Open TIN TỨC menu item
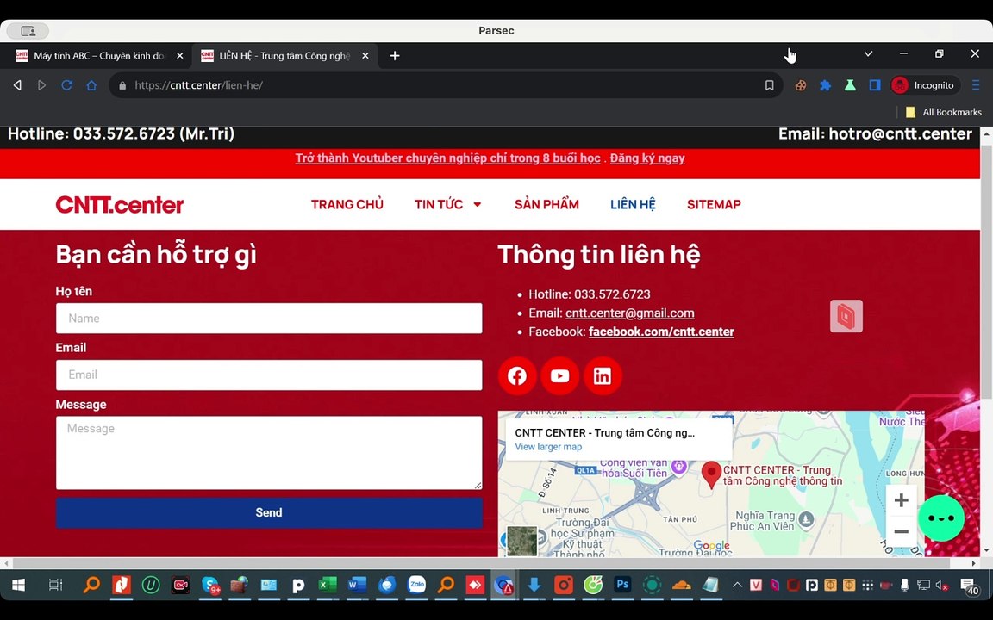Viewport: 993px width, 620px height. tap(439, 204)
